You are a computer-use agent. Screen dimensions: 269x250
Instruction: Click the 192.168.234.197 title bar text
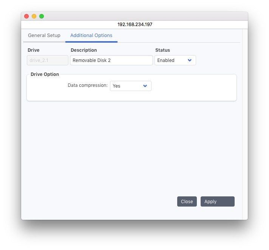coord(134,25)
